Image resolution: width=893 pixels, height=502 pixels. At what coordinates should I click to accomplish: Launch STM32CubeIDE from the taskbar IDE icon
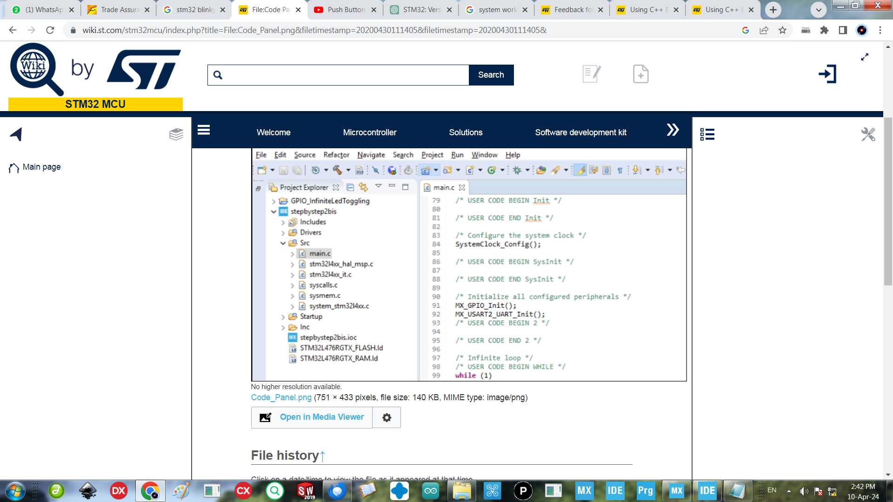click(615, 490)
